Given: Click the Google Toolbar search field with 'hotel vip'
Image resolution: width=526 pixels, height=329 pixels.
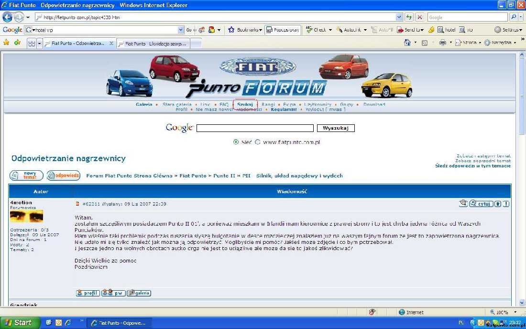Looking at the screenshot, I should click(105, 30).
